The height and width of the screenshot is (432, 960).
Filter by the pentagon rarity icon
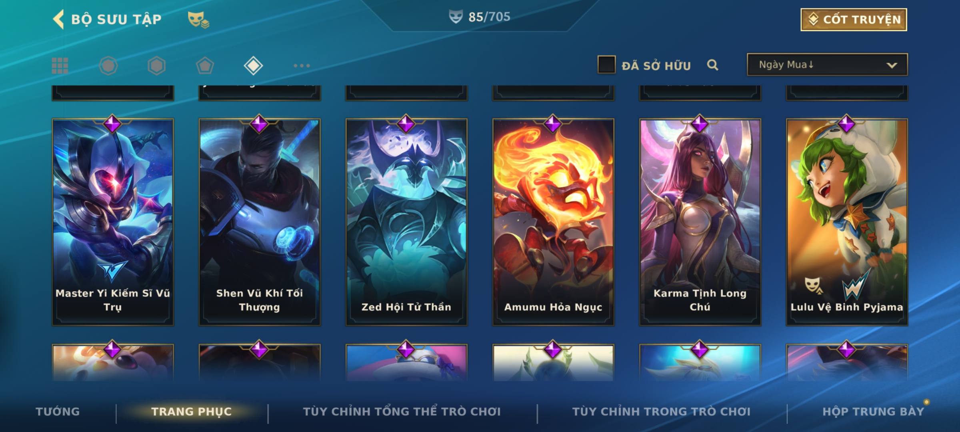[x=205, y=66]
